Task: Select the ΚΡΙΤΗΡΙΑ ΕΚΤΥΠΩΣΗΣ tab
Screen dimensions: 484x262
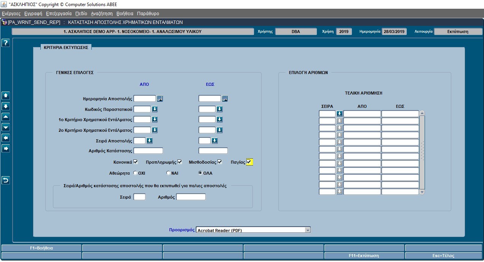Action: click(66, 47)
